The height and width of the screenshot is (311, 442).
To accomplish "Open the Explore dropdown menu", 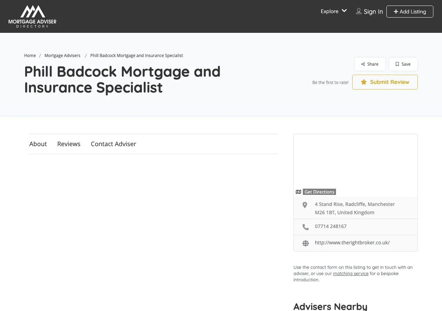I will coord(329,11).
